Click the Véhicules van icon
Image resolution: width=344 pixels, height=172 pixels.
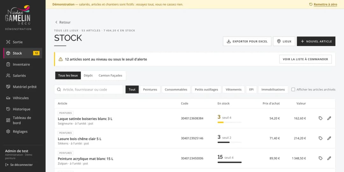[x=8, y=98]
